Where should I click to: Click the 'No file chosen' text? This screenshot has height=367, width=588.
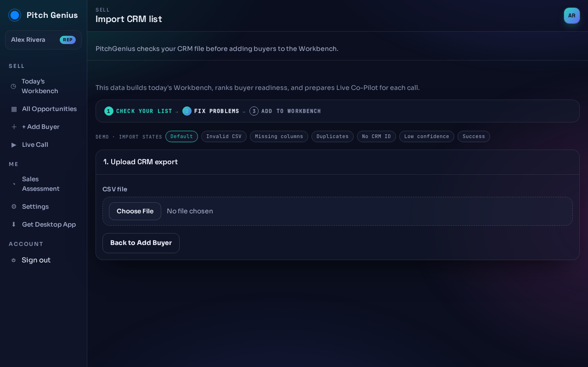coord(190,211)
